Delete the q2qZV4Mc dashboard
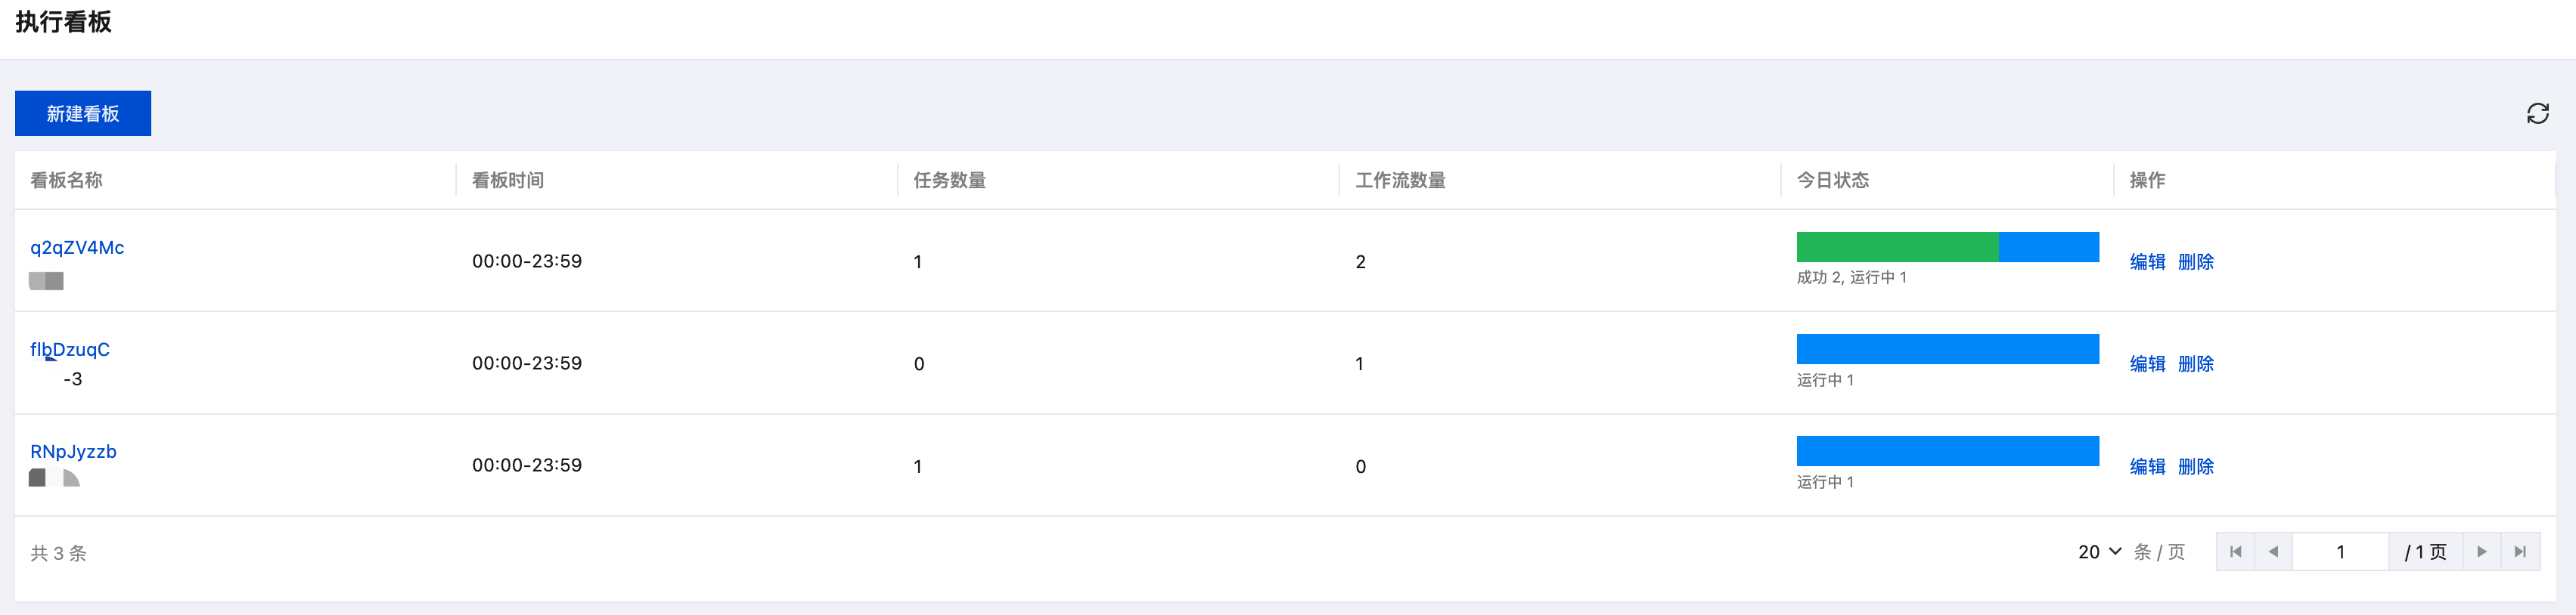Viewport: 2576px width, 615px height. tap(2195, 261)
